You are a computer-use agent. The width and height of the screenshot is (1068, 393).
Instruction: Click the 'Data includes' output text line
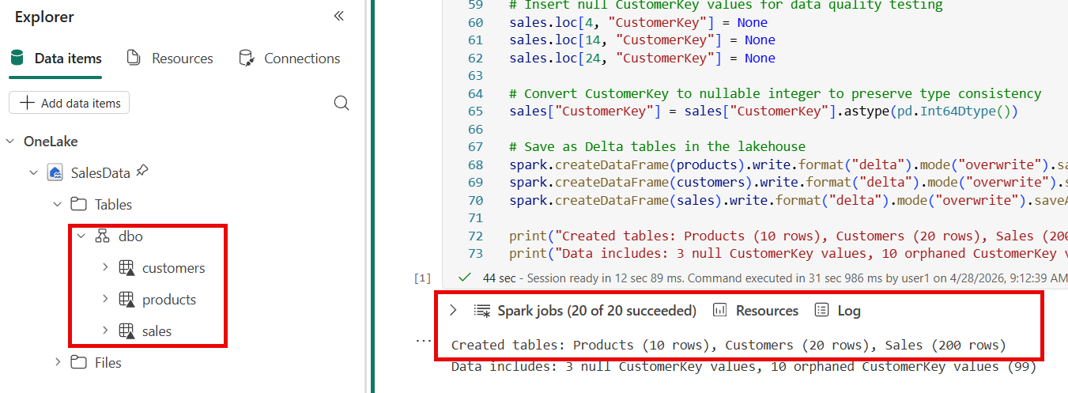pos(743,367)
